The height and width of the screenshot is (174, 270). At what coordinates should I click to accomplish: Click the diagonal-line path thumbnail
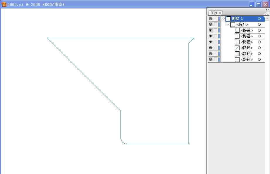(237, 48)
